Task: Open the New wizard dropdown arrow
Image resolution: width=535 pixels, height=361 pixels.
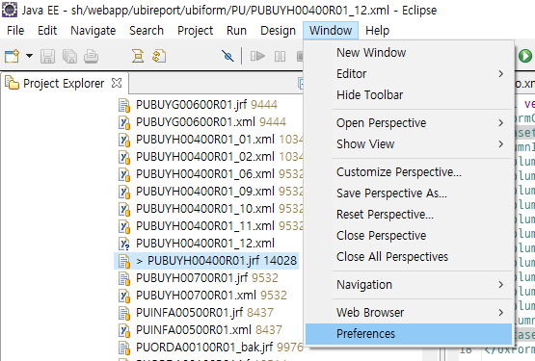Action: 29,56
